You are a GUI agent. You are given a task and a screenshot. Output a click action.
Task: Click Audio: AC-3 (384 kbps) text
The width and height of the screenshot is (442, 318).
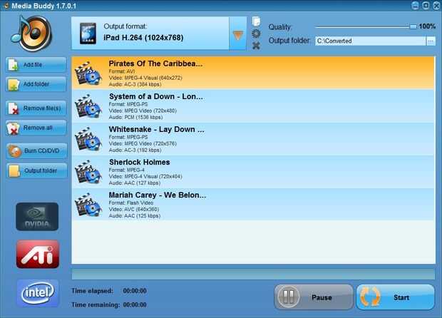tap(135, 84)
